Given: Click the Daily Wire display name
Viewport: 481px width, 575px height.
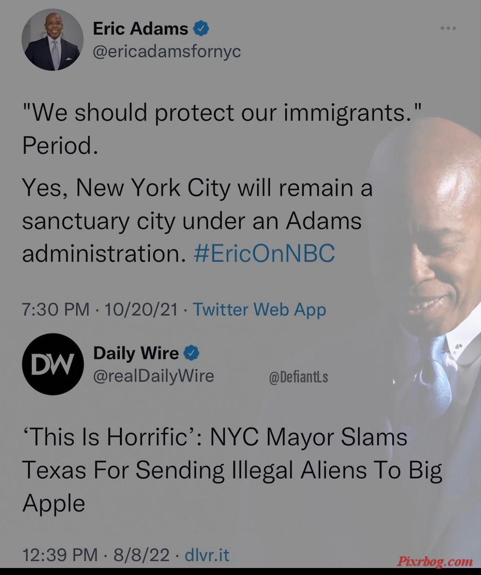Looking at the screenshot, I should 136,353.
